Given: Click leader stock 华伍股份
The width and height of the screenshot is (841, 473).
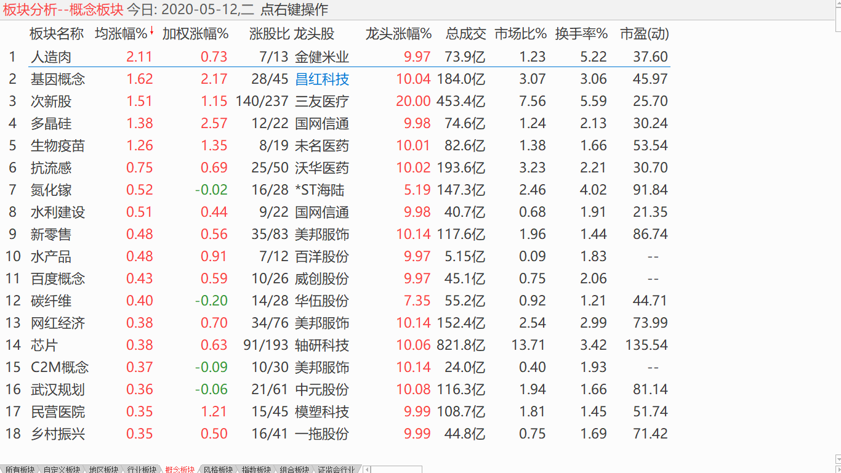Looking at the screenshot, I should [x=322, y=301].
